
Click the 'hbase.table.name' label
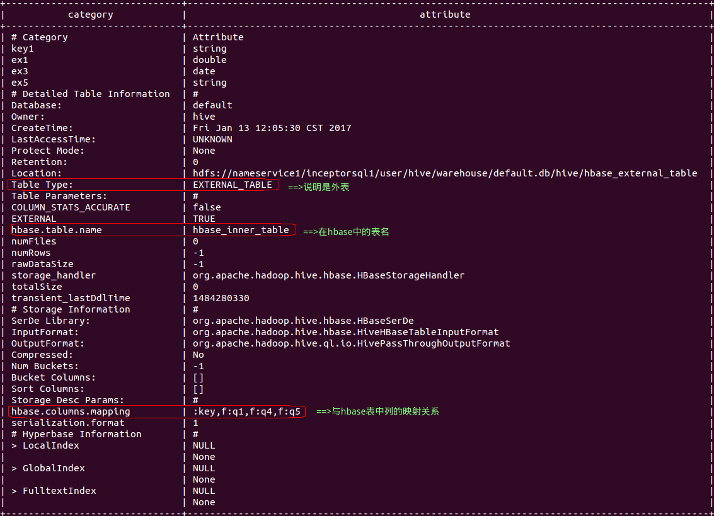[57, 230]
